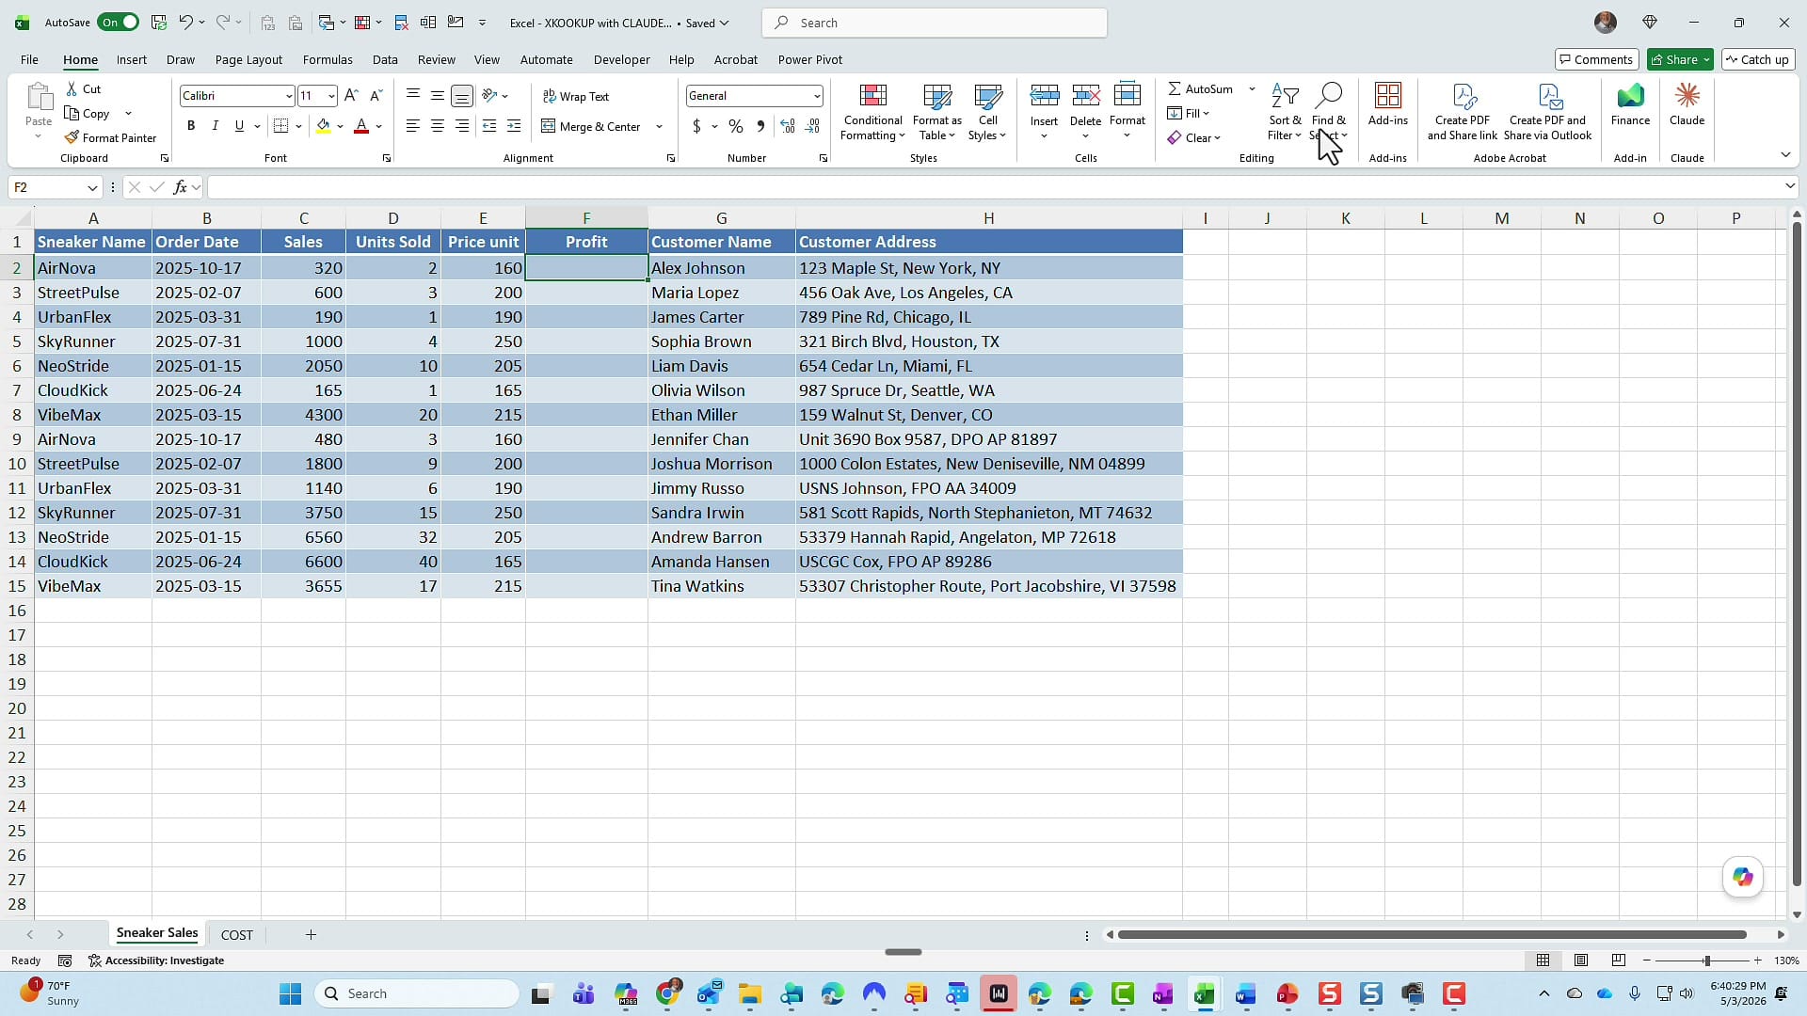
Task: Open the Finance add-in
Action: point(1630,103)
